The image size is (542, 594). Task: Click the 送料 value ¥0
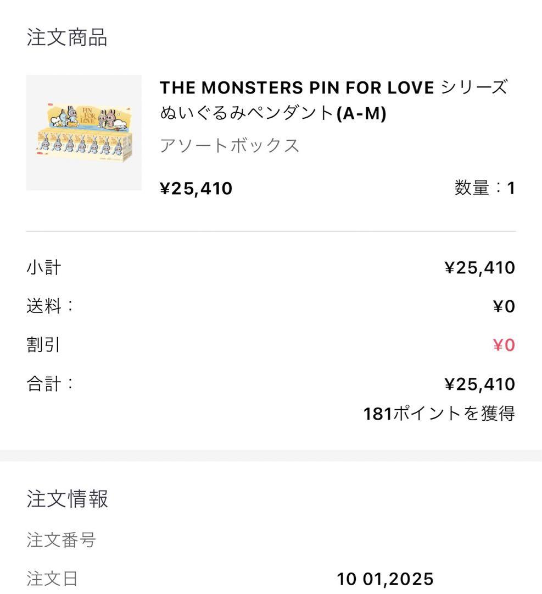(504, 306)
